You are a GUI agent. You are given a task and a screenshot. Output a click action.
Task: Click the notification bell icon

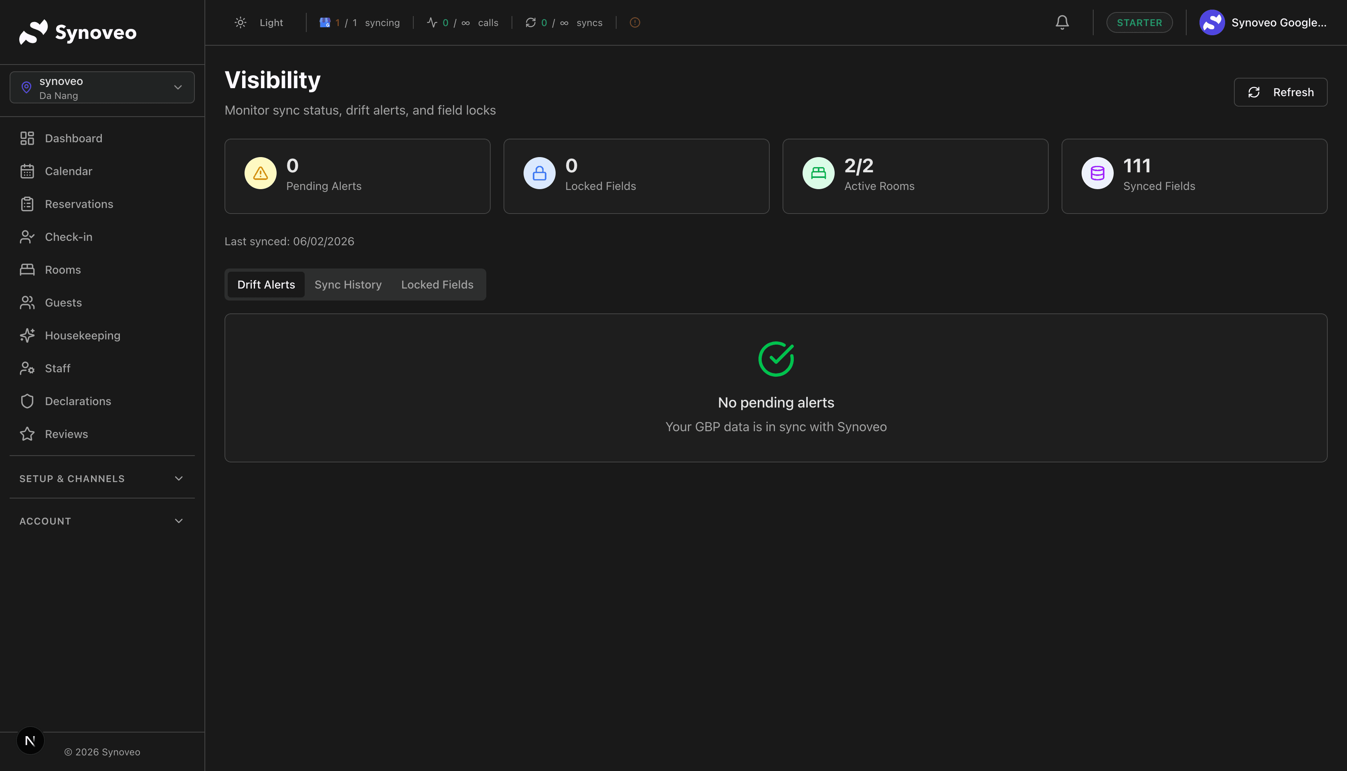1062,22
